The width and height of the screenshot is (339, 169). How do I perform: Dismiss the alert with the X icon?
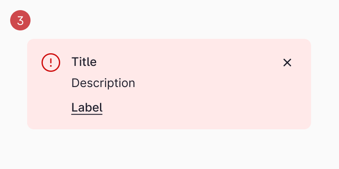tap(287, 63)
